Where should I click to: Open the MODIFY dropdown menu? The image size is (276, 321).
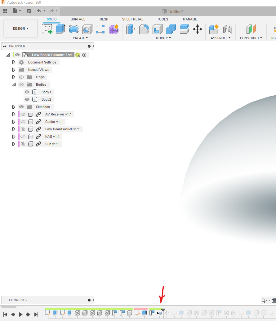click(x=163, y=38)
